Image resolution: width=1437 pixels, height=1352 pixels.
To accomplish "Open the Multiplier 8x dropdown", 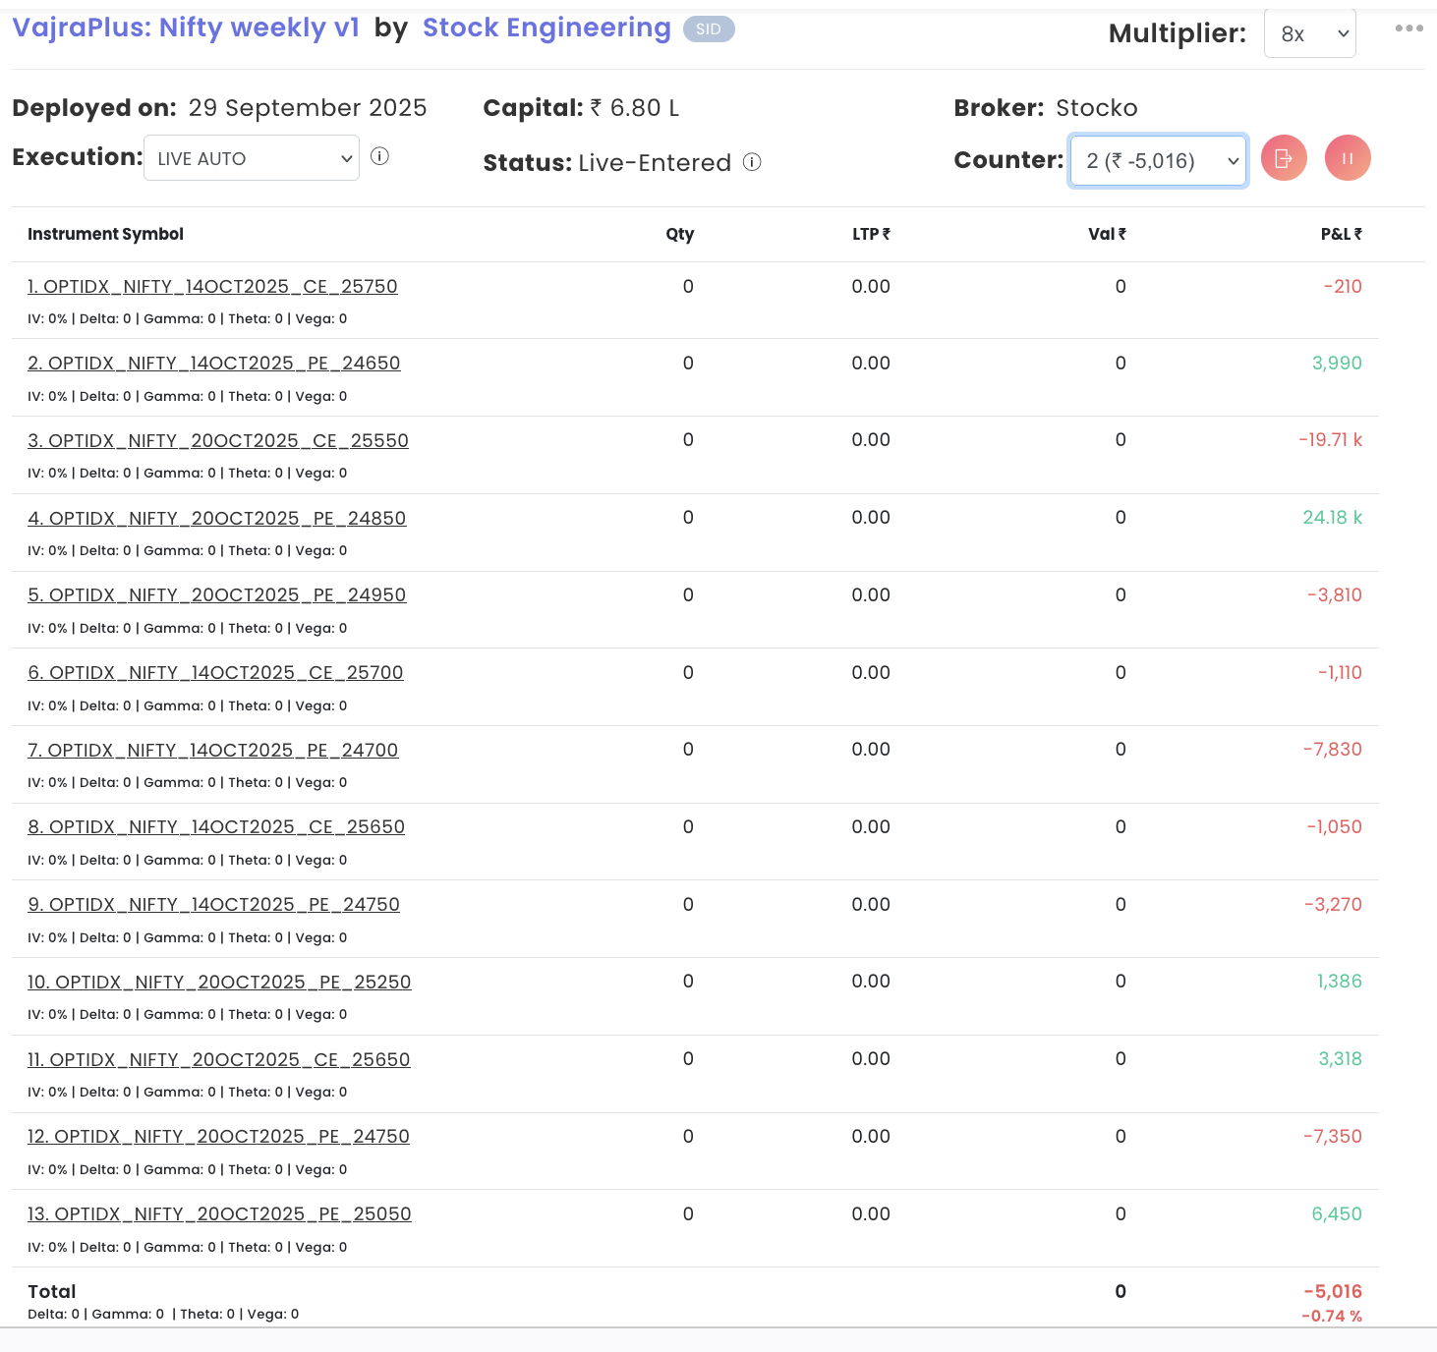I will pyautogui.click(x=1309, y=34).
